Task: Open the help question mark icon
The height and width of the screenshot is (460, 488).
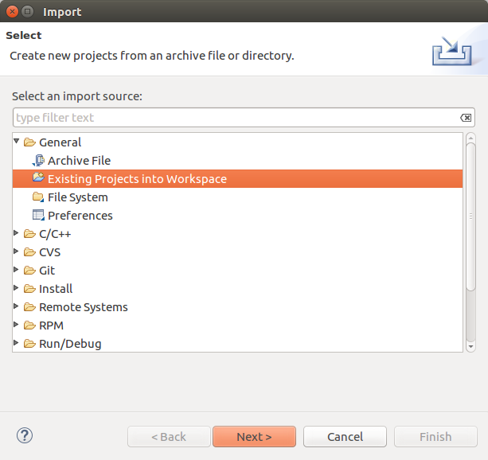Action: point(25,435)
